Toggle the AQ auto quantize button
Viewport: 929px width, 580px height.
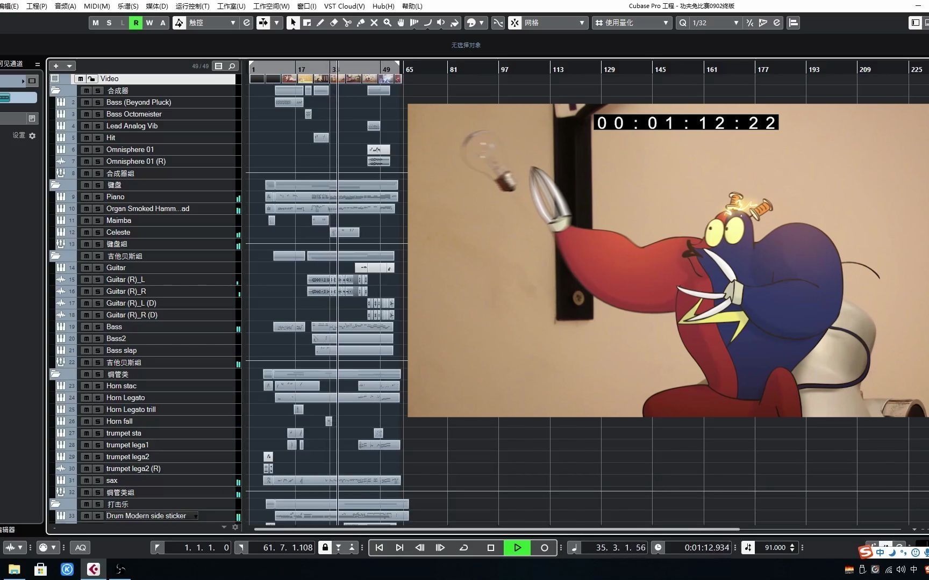[80, 548]
